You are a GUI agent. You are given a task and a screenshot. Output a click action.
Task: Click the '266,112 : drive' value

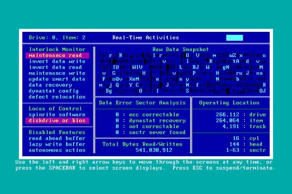click(241, 115)
